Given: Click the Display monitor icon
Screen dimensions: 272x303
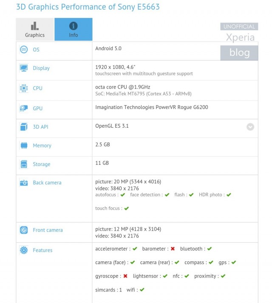Looking at the screenshot, I should [x=24, y=68].
